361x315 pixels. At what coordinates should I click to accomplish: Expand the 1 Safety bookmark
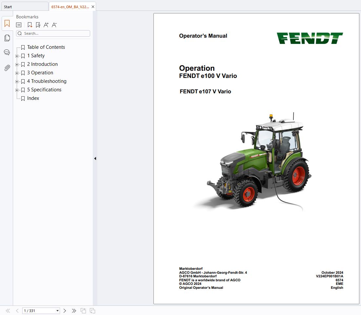[x=17, y=56]
